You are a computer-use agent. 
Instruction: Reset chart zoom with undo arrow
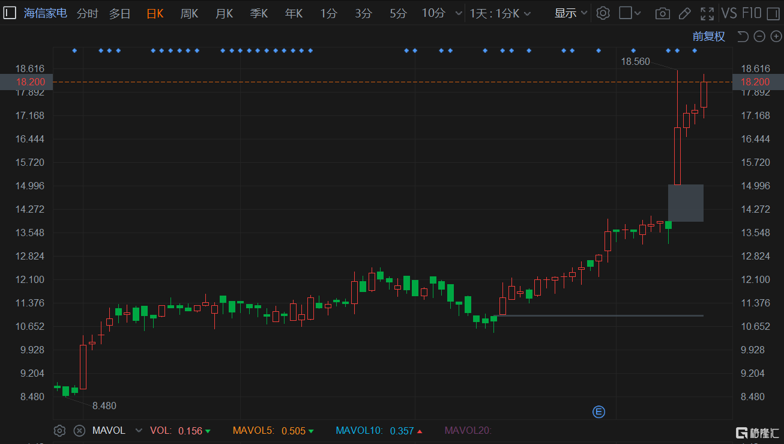(x=743, y=37)
